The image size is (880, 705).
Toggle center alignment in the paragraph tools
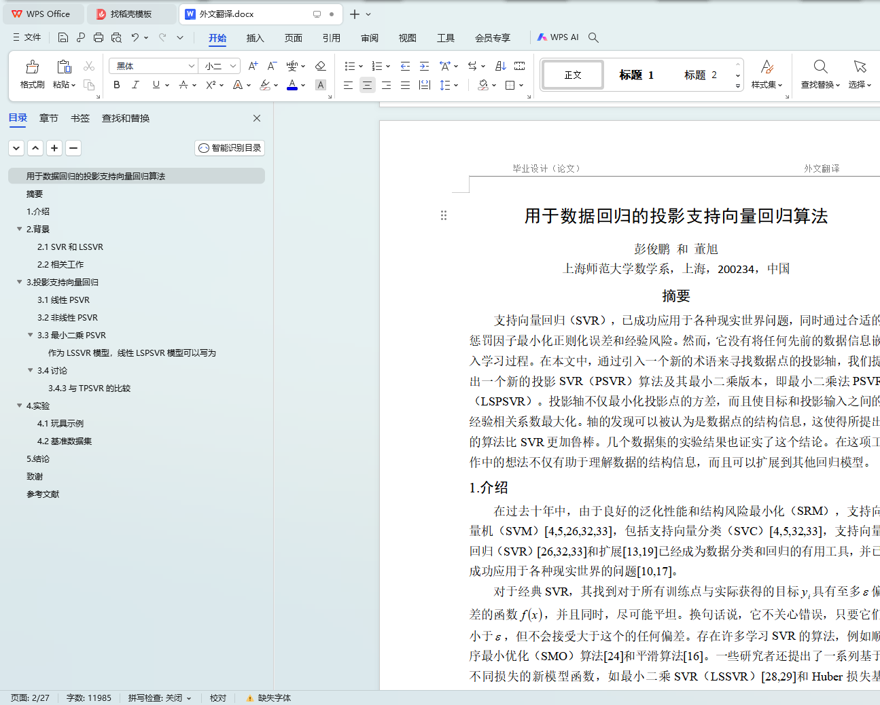[x=367, y=85]
